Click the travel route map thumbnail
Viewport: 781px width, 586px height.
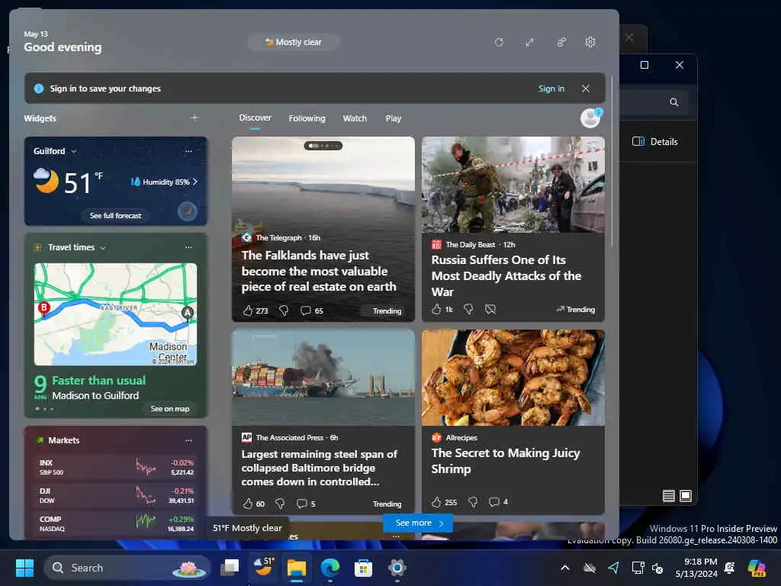click(116, 314)
